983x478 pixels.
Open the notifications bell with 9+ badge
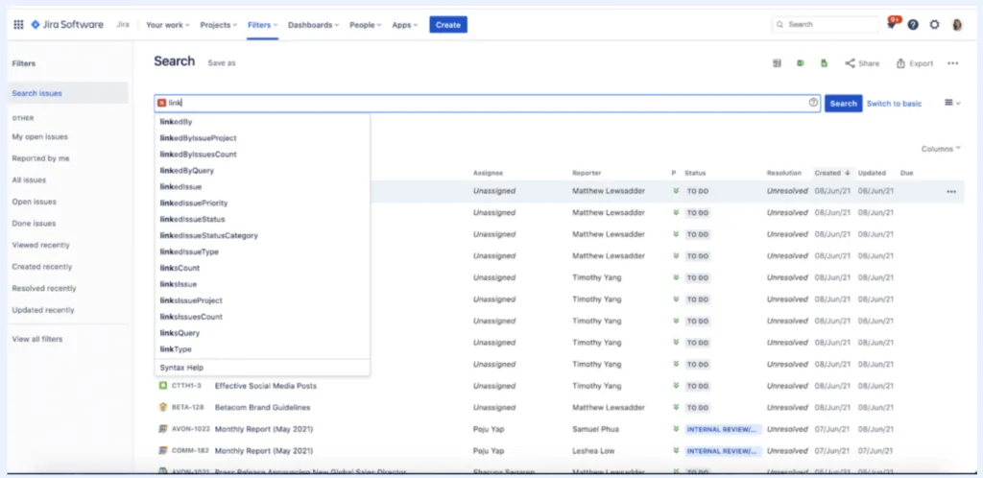coord(892,25)
